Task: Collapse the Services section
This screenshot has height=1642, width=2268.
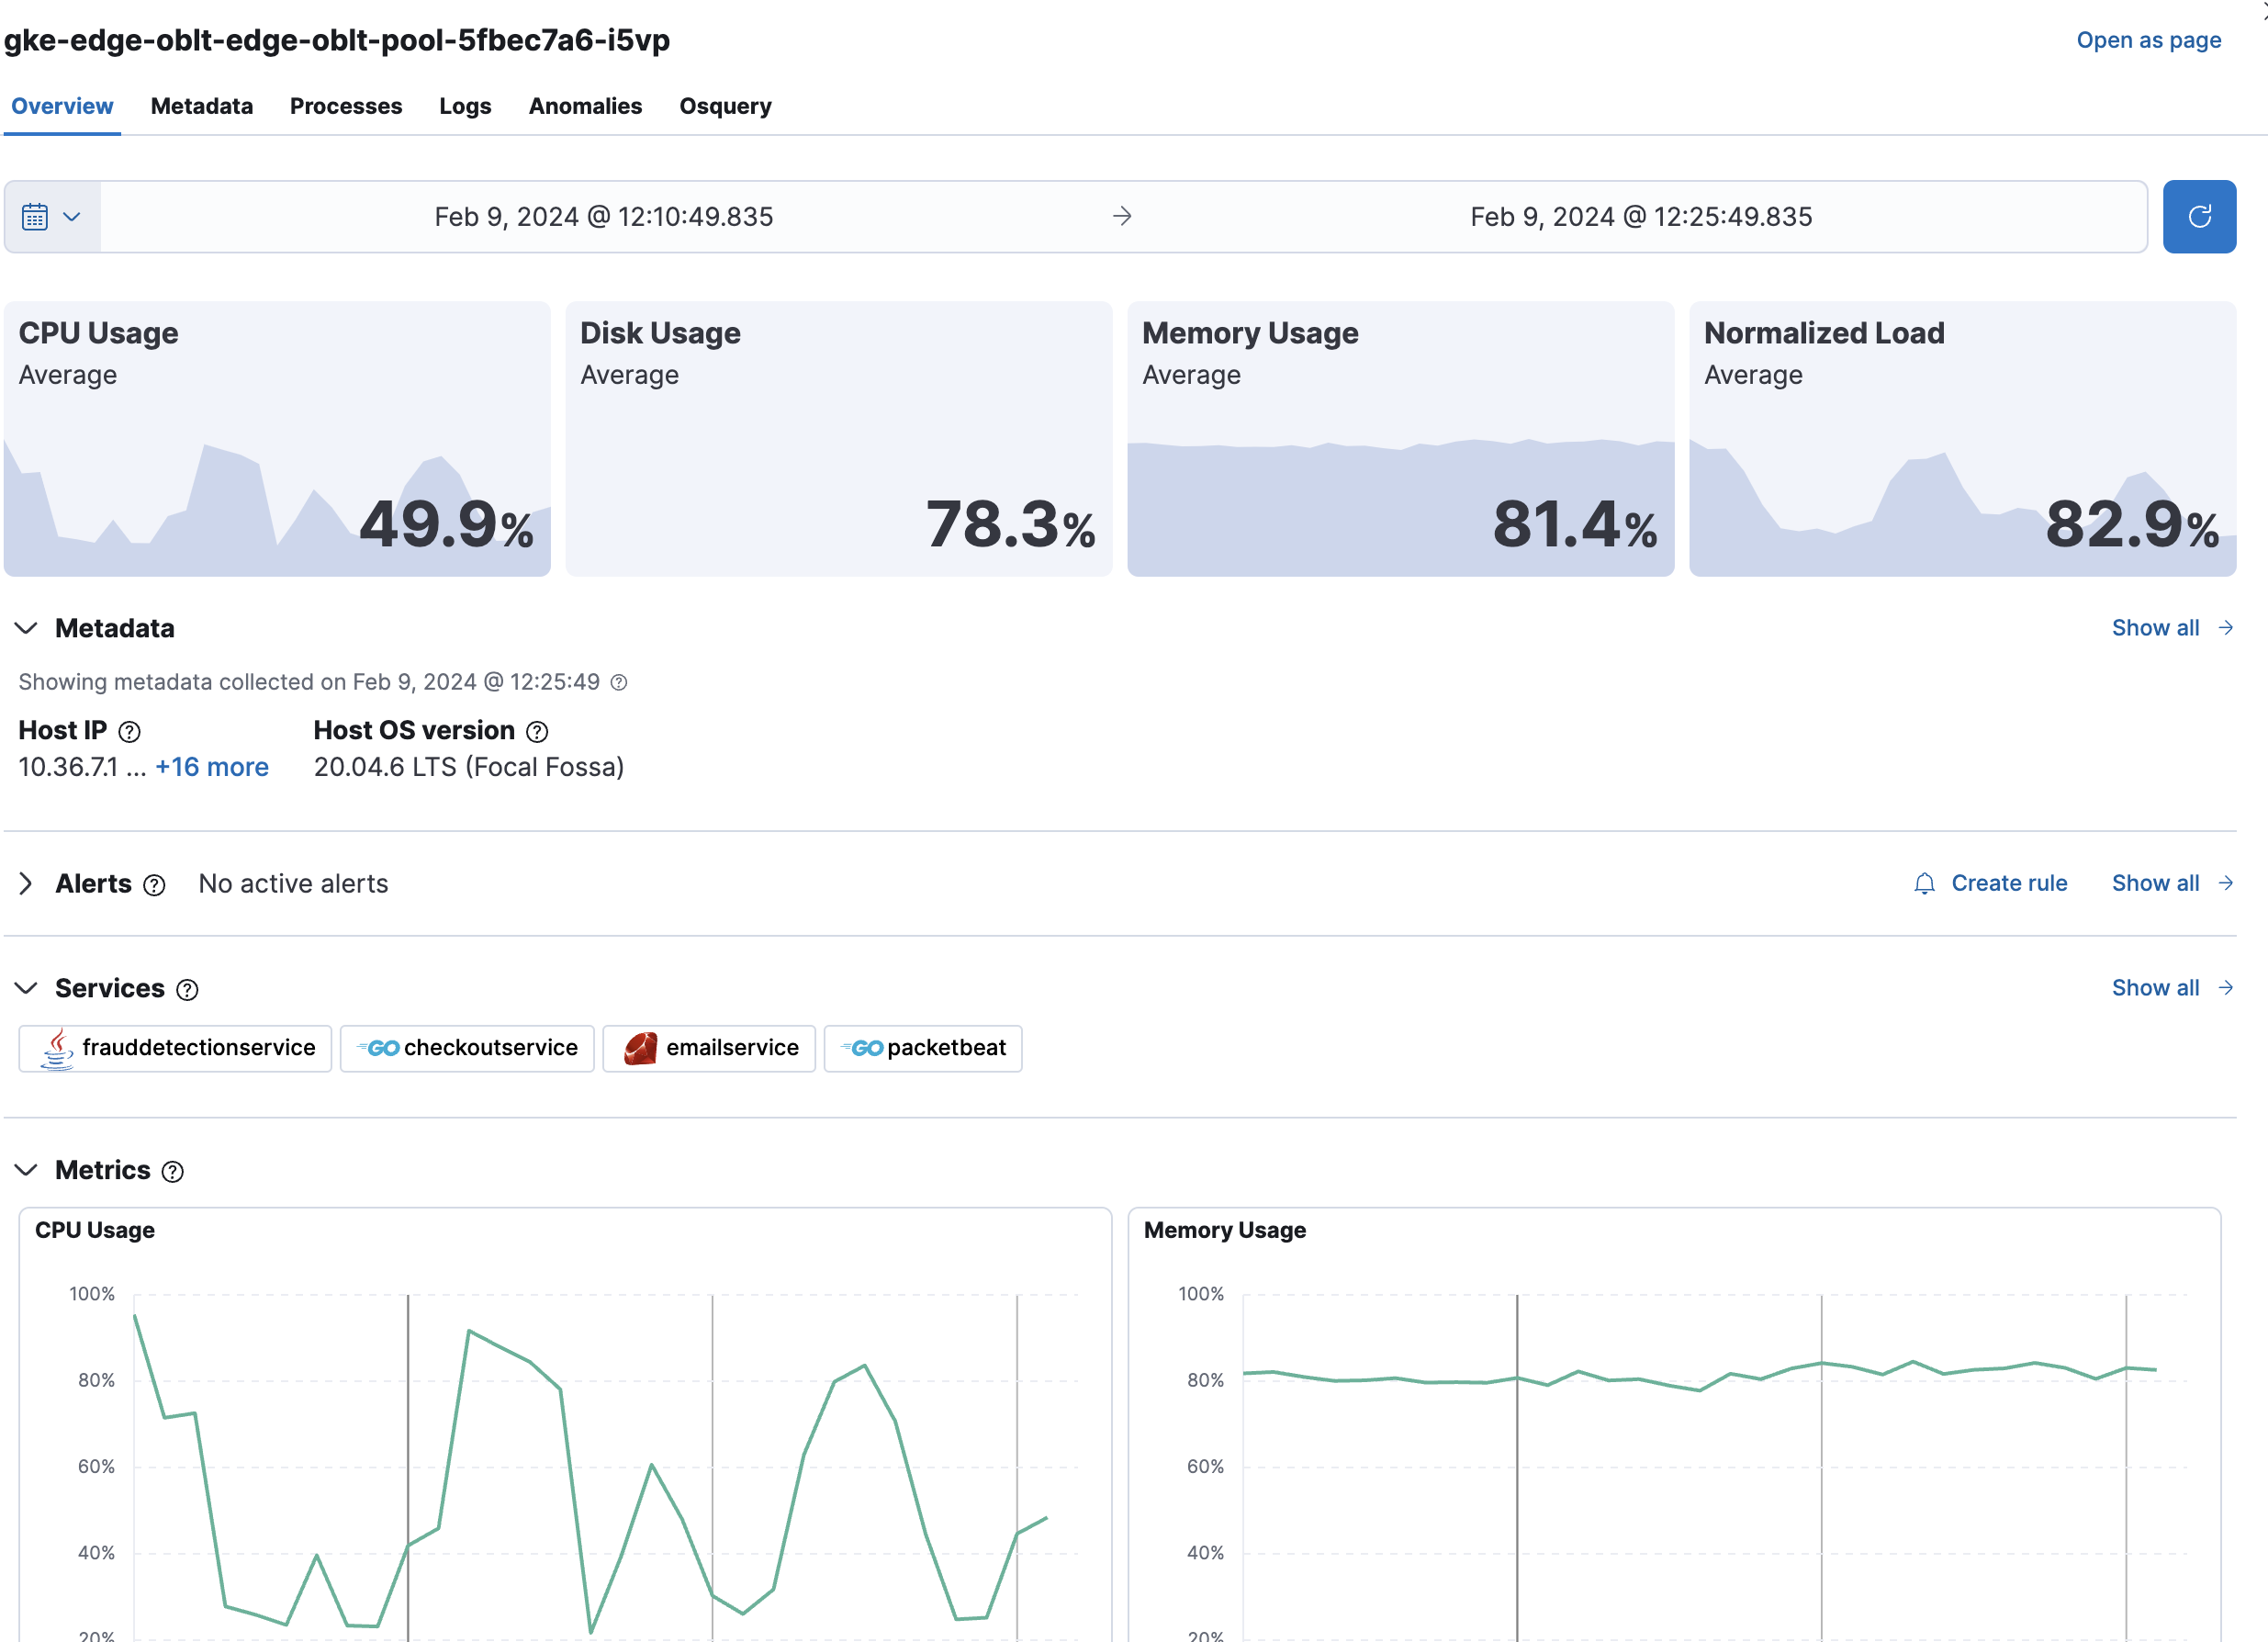Action: point(27,988)
